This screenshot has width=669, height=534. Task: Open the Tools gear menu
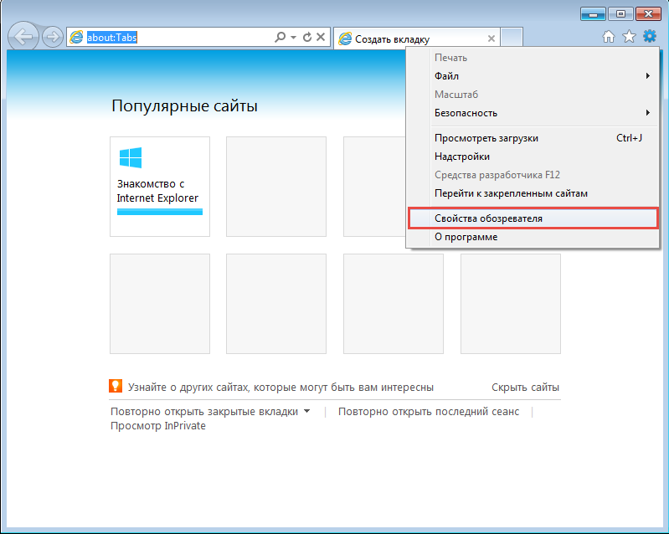[650, 36]
